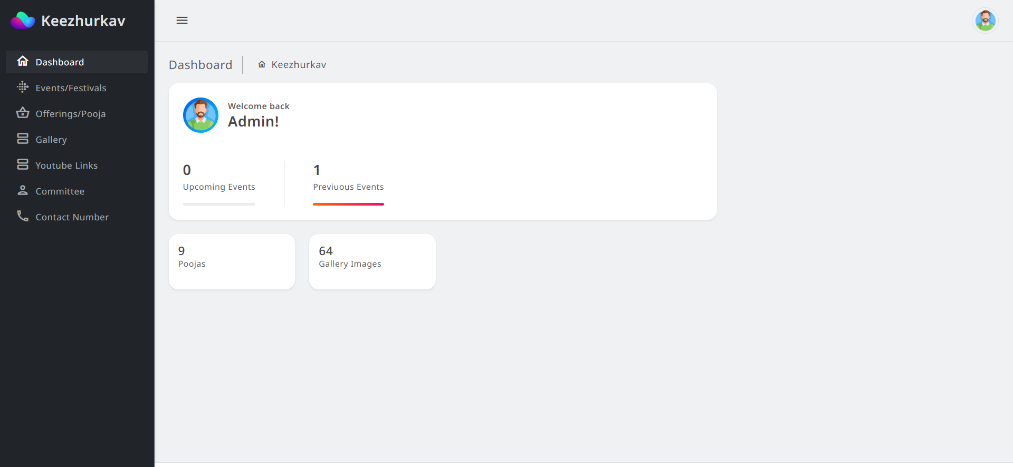Open the Events/Festivals menu item
Image resolution: width=1013 pixels, height=467 pixels.
pyautogui.click(x=71, y=88)
